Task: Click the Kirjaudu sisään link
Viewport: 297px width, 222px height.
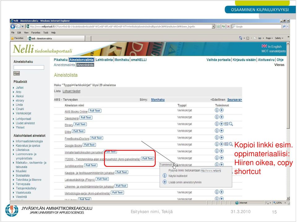Action: [244, 60]
